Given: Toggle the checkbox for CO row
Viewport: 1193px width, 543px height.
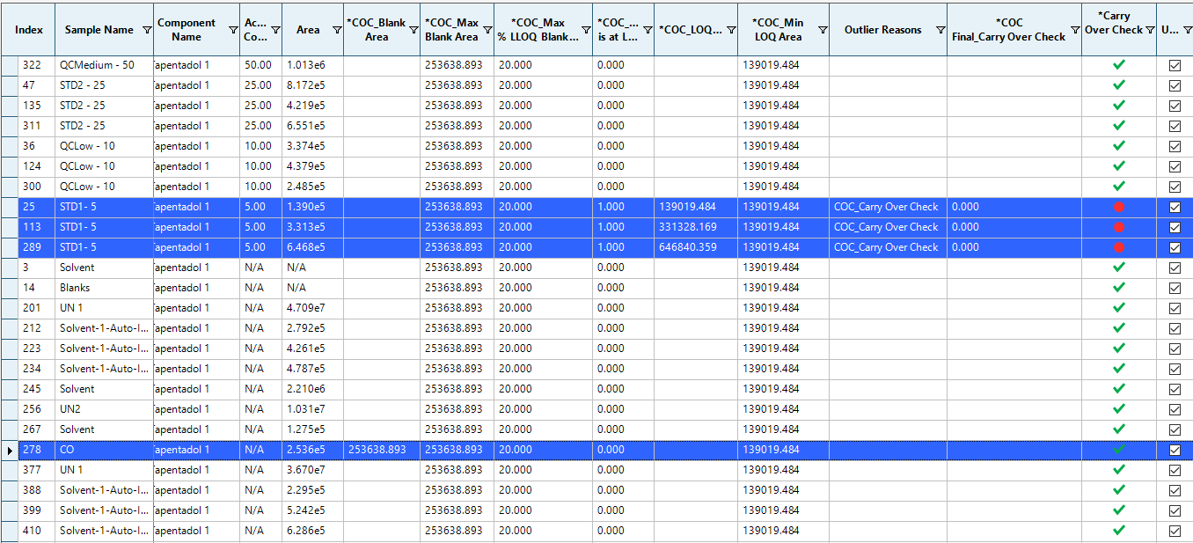Looking at the screenshot, I should click(x=1175, y=450).
